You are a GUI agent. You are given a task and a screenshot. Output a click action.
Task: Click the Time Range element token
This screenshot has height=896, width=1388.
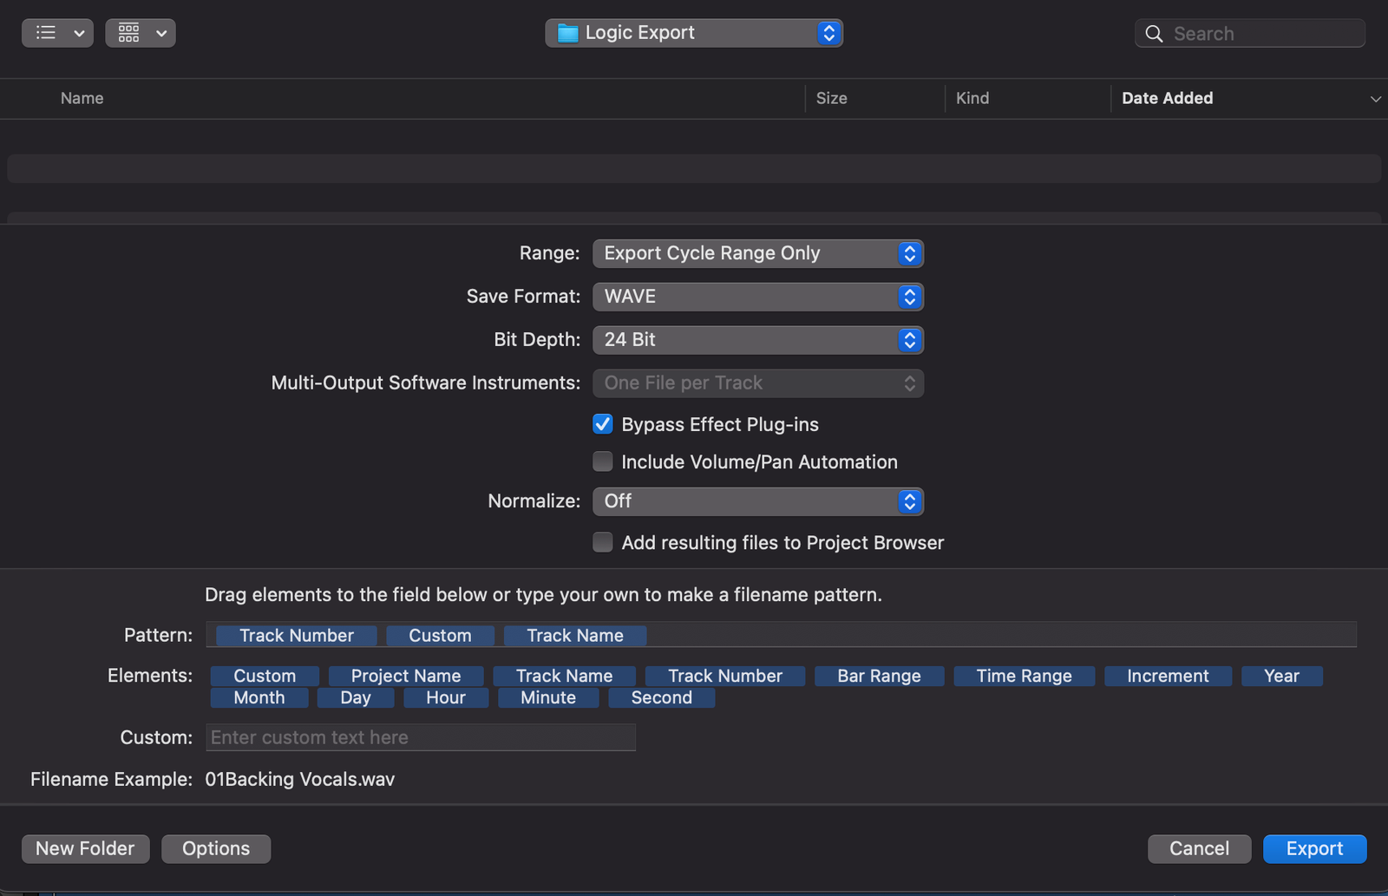tap(1025, 676)
